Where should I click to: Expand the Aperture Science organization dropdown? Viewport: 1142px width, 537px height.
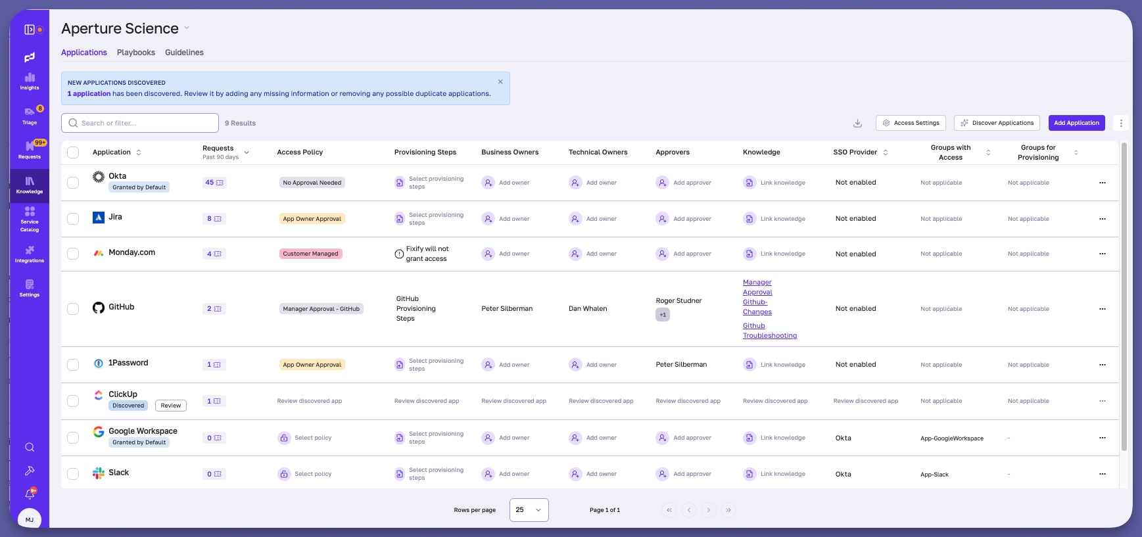(x=187, y=28)
